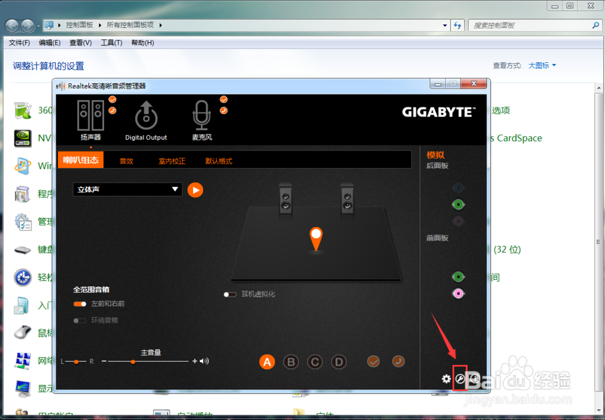Expand the arrow after 控制面板 breadcrumb
Image resolution: width=605 pixels, height=420 pixels.
point(100,25)
